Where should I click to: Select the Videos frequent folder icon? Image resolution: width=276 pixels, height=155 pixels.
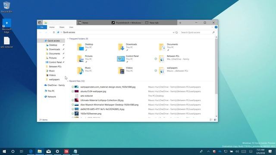[121, 71]
